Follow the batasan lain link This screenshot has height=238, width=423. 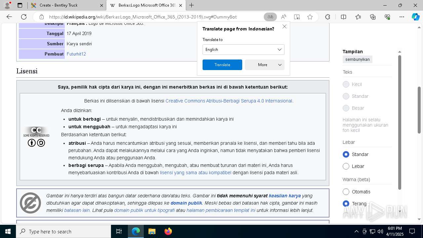coord(77,210)
